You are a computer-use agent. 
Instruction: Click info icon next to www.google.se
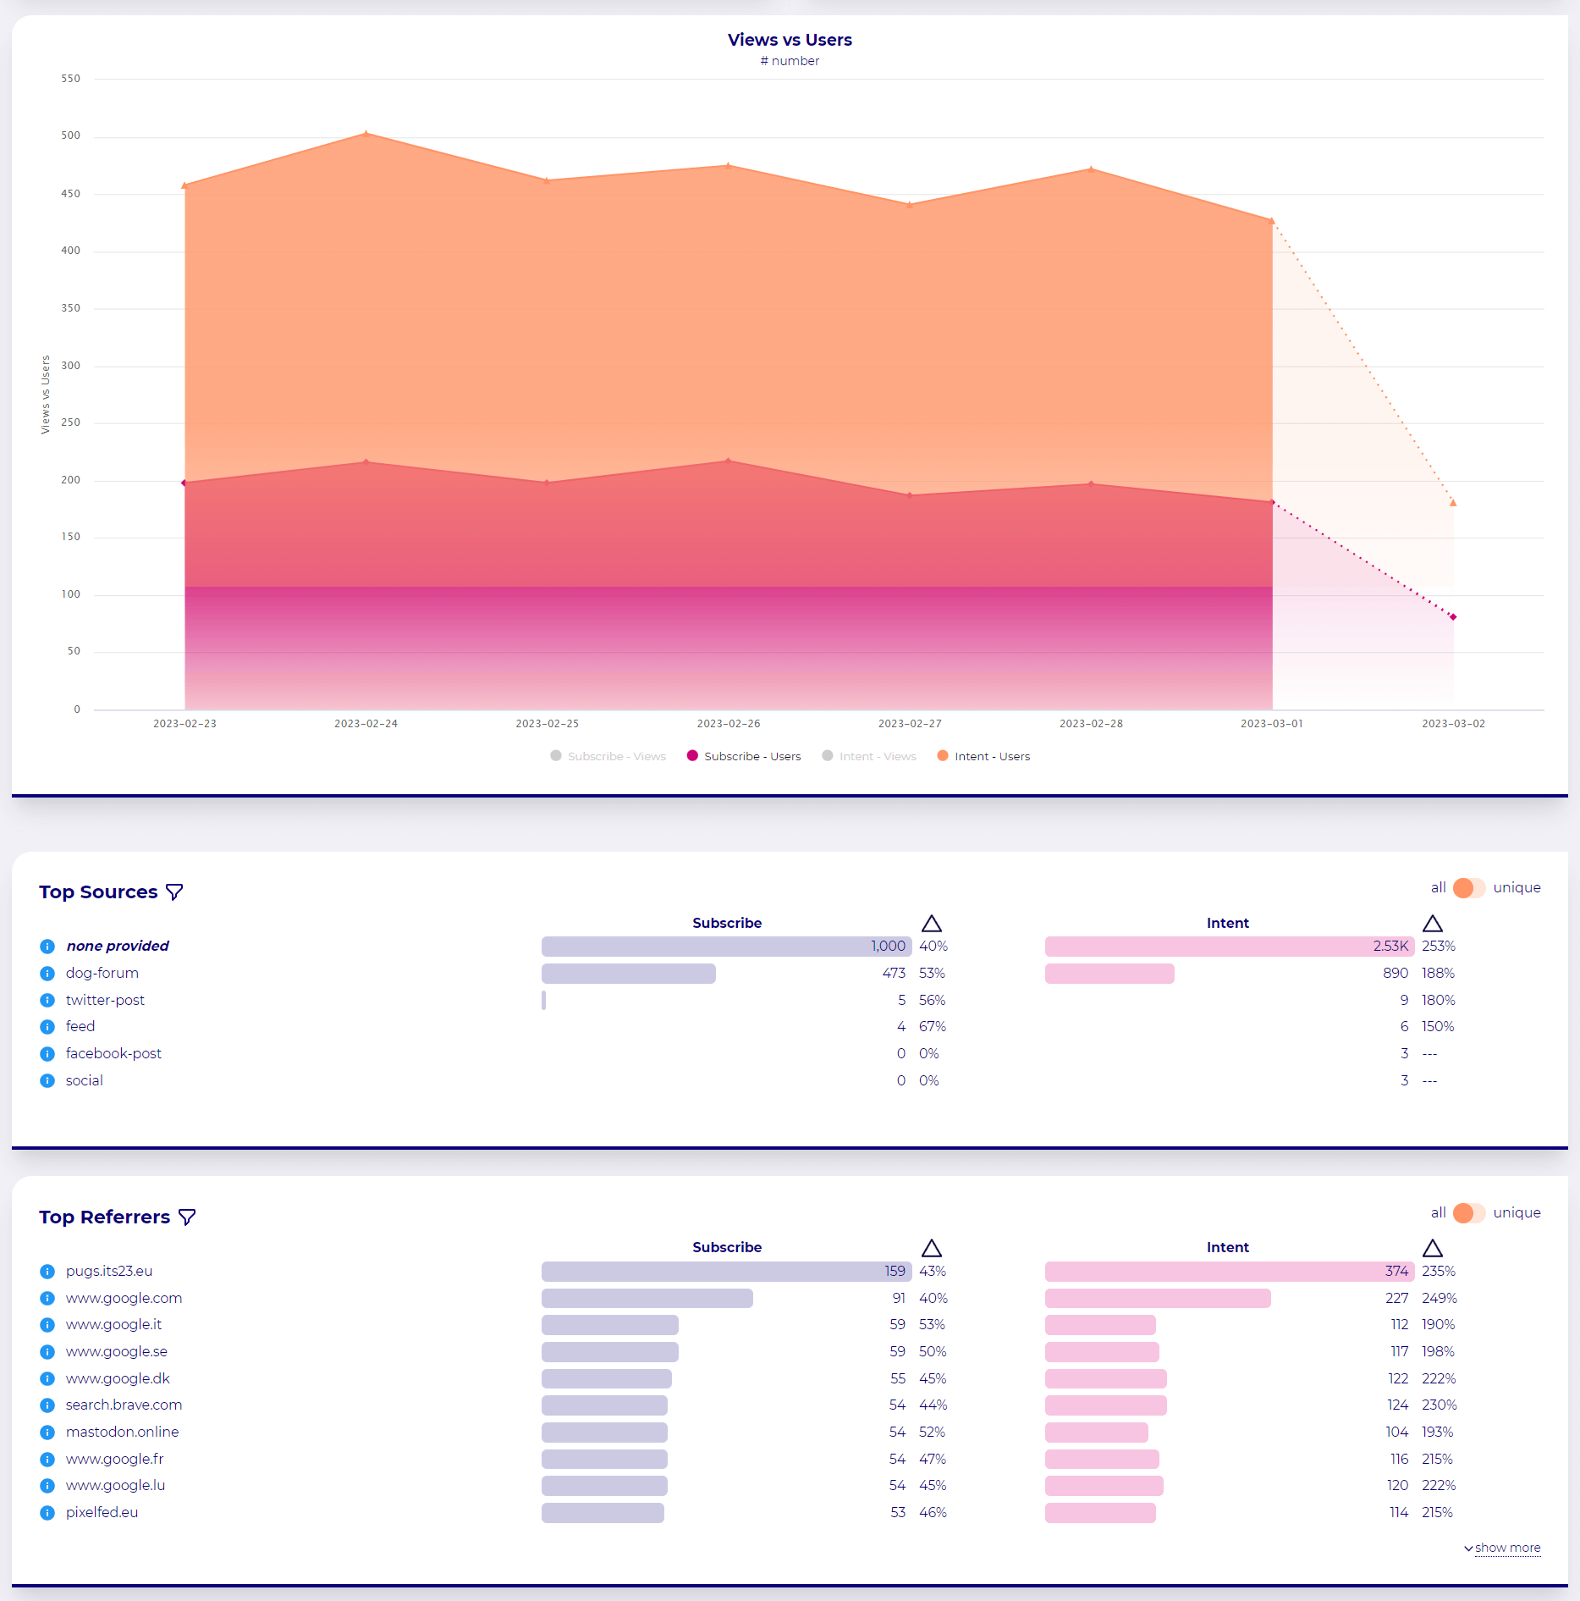point(47,1352)
